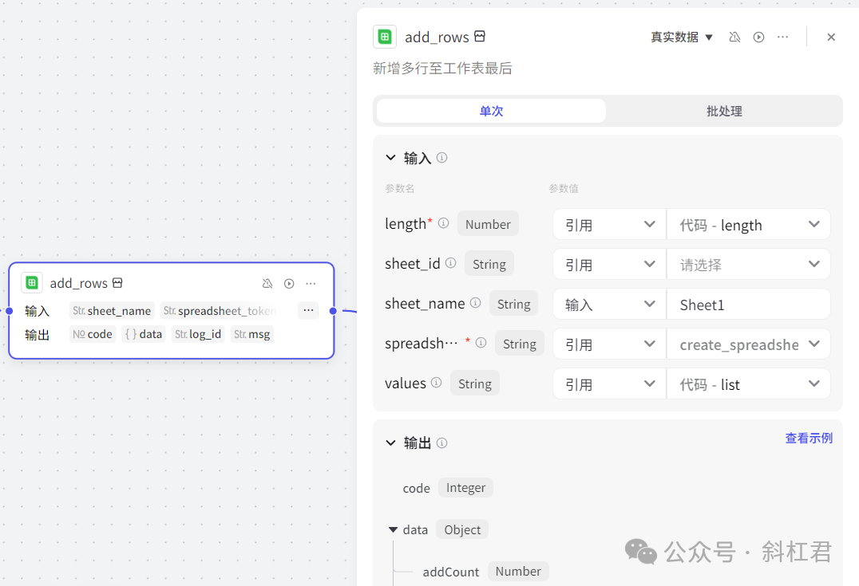The height and width of the screenshot is (586, 859).
Task: Click the mute-notification bell icon in the panel header
Action: [x=734, y=37]
